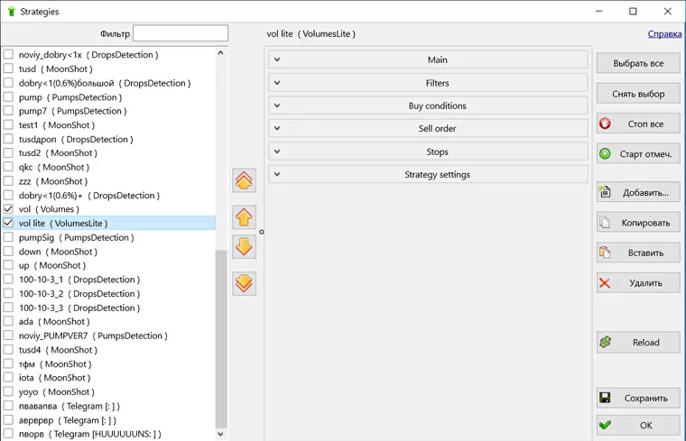Click the move-to-top double arrow icon

[x=244, y=180]
